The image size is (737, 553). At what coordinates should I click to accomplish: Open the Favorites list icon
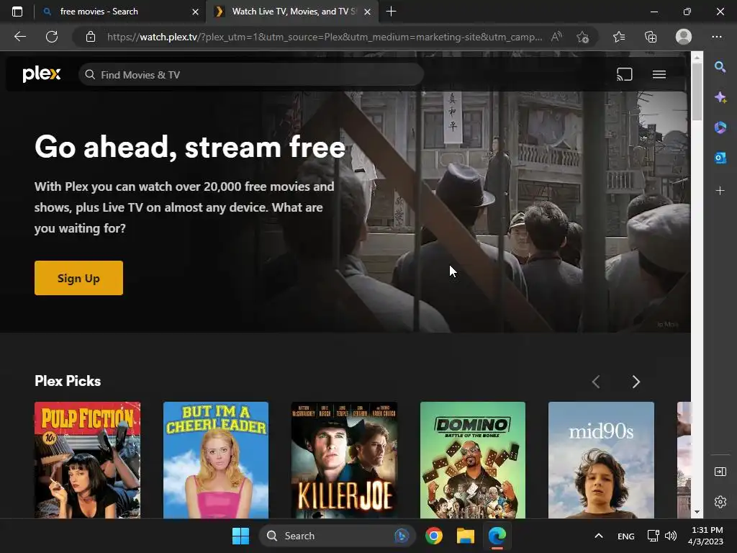click(619, 37)
